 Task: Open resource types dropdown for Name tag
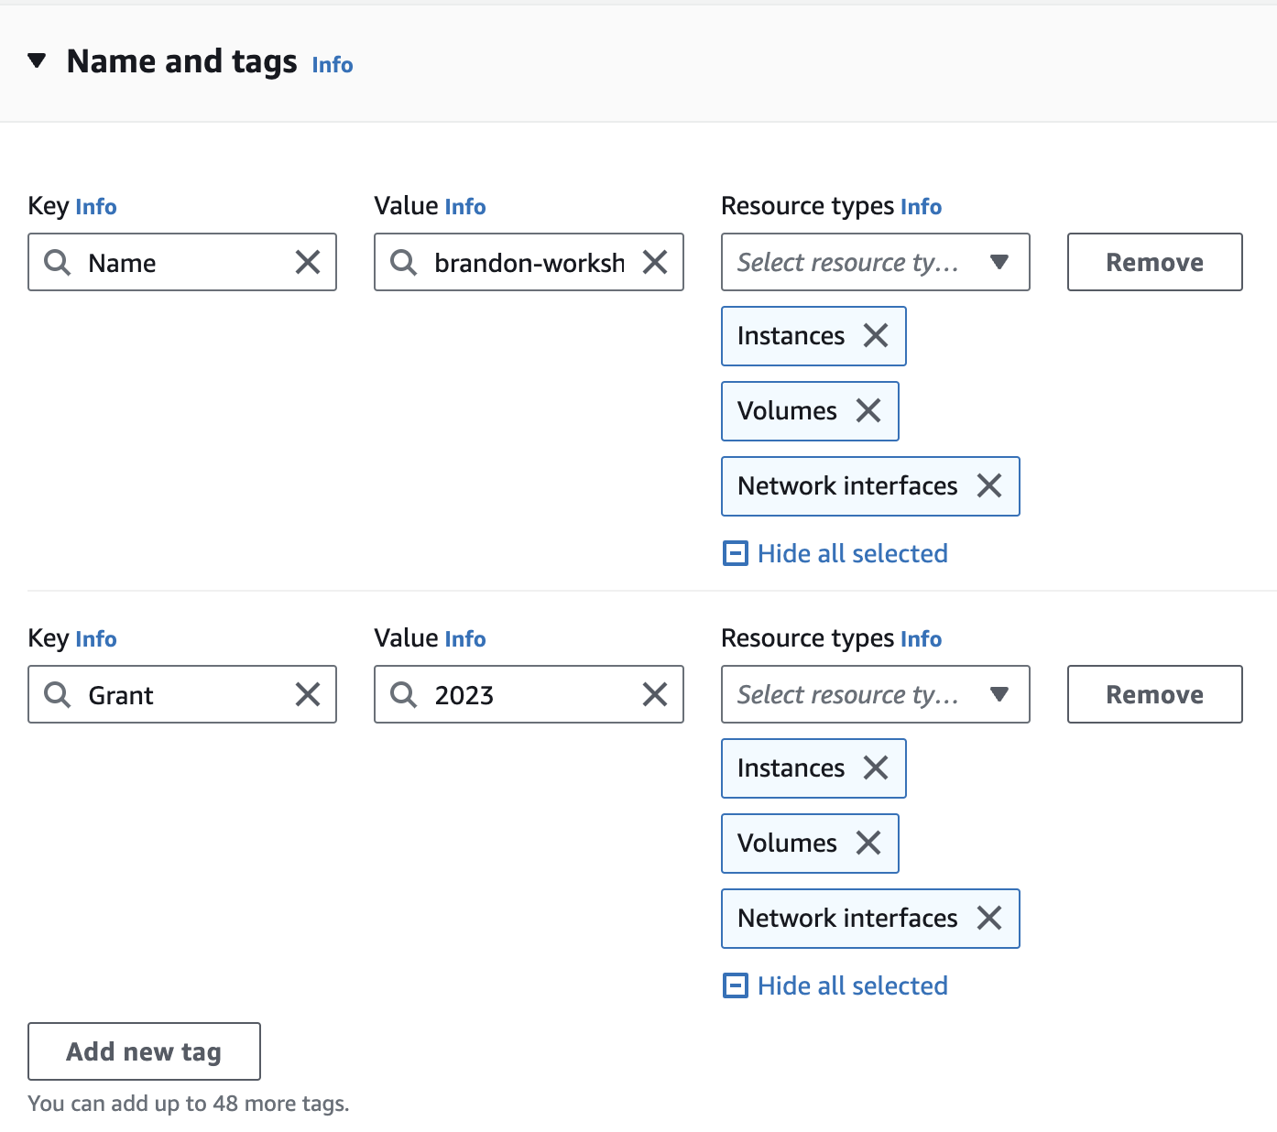click(876, 263)
